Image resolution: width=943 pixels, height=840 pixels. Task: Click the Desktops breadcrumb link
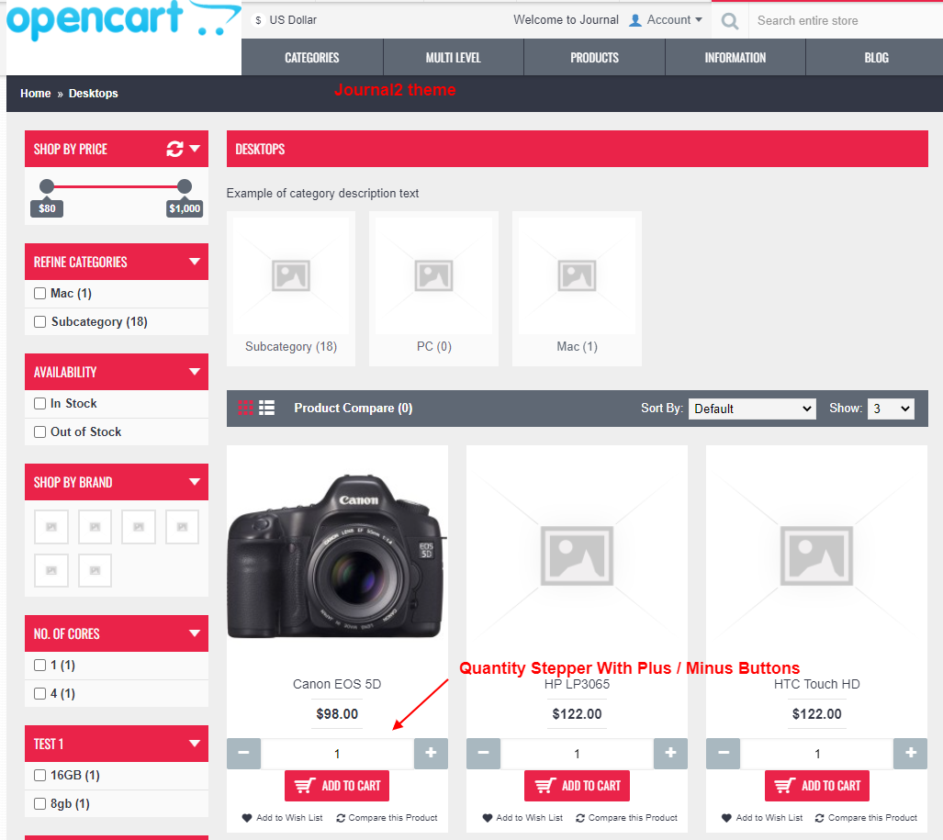click(x=94, y=94)
